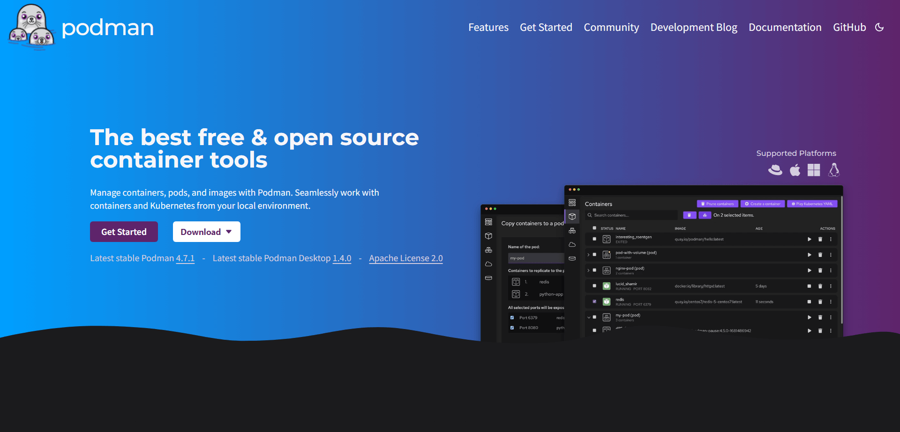Toggle the Port 6379 checkbox

point(512,318)
